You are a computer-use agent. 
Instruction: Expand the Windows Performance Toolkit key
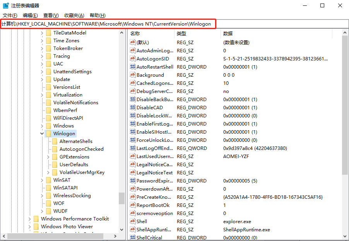pyautogui.click(x=29, y=219)
